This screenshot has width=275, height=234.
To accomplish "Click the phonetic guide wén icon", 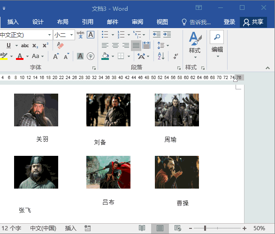I will click(x=81, y=35).
